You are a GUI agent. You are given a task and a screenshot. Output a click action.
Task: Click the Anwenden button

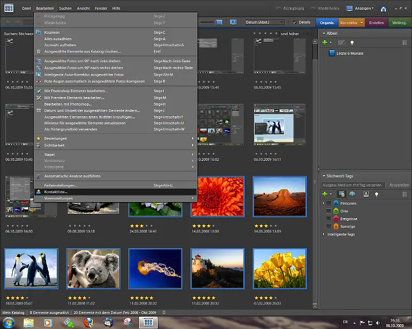(399, 185)
